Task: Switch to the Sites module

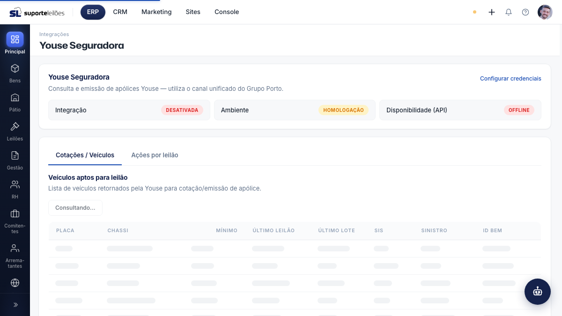Action: 193,12
